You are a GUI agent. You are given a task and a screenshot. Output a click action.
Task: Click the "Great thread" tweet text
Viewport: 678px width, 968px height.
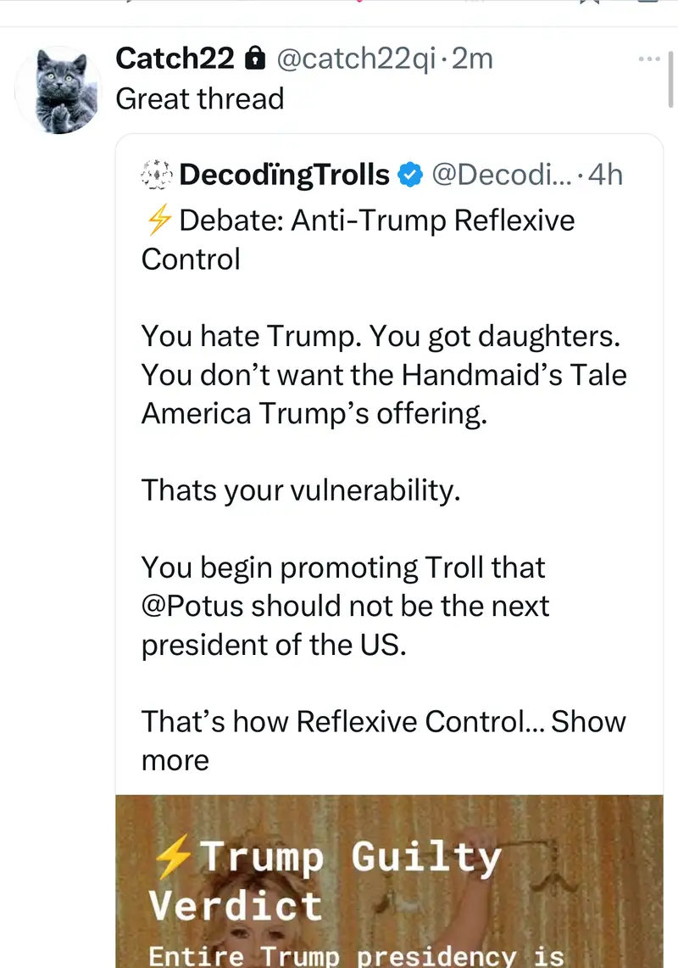[x=199, y=99]
